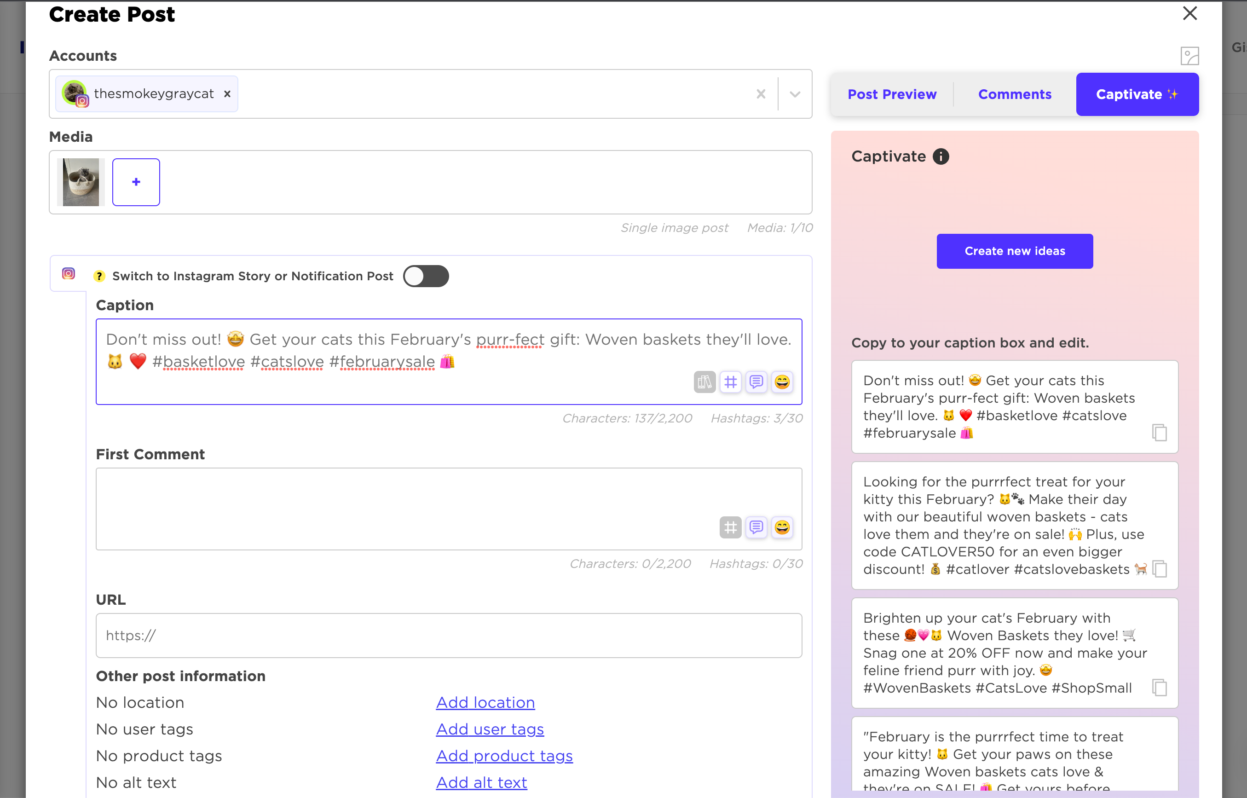Copy the first Captivate caption suggestion

(x=1159, y=433)
